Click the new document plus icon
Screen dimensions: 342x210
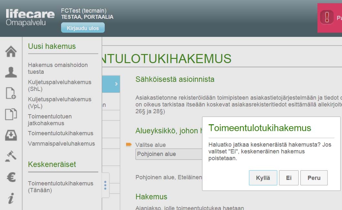coord(11,93)
